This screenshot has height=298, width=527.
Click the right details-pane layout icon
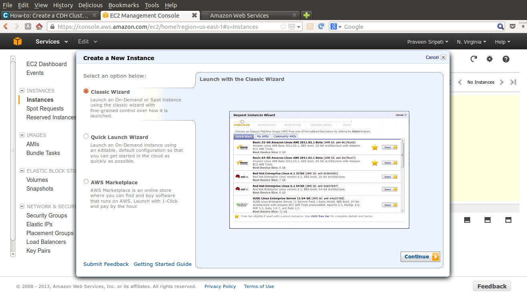pyautogui.click(x=508, y=220)
